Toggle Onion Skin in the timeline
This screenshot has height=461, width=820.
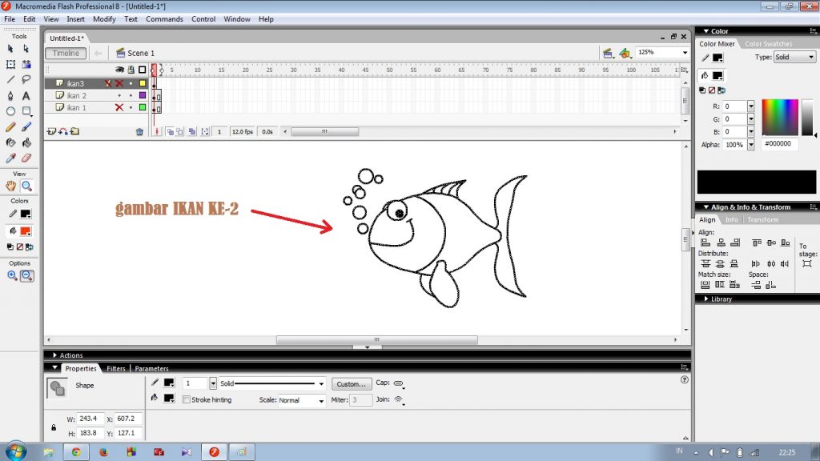pyautogui.click(x=170, y=132)
